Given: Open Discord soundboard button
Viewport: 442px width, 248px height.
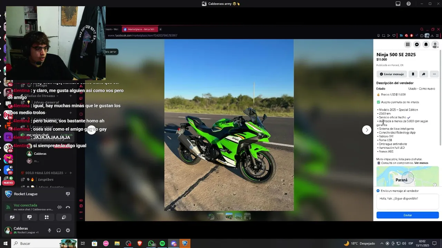Looking at the screenshot, I should tap(64, 217).
